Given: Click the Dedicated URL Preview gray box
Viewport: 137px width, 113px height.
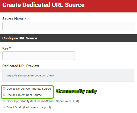Looking at the screenshot, I should (68, 75).
